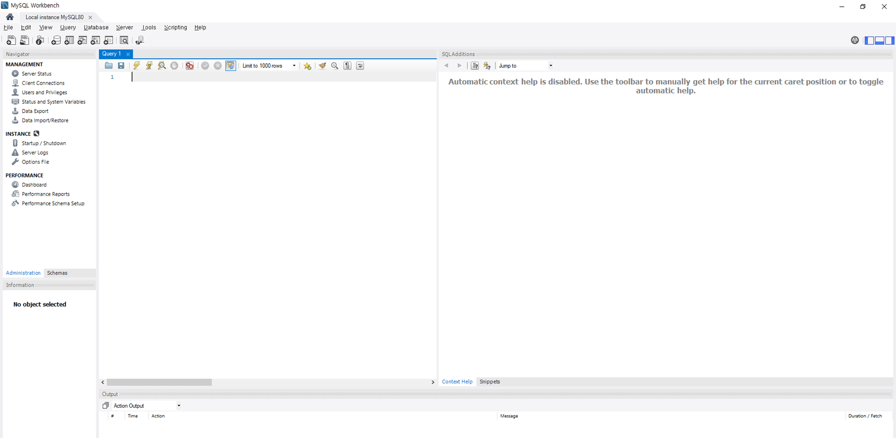Viewport: 896px width, 438px height.
Task: Toggle the bottom output panel visibility
Action: [x=879, y=40]
